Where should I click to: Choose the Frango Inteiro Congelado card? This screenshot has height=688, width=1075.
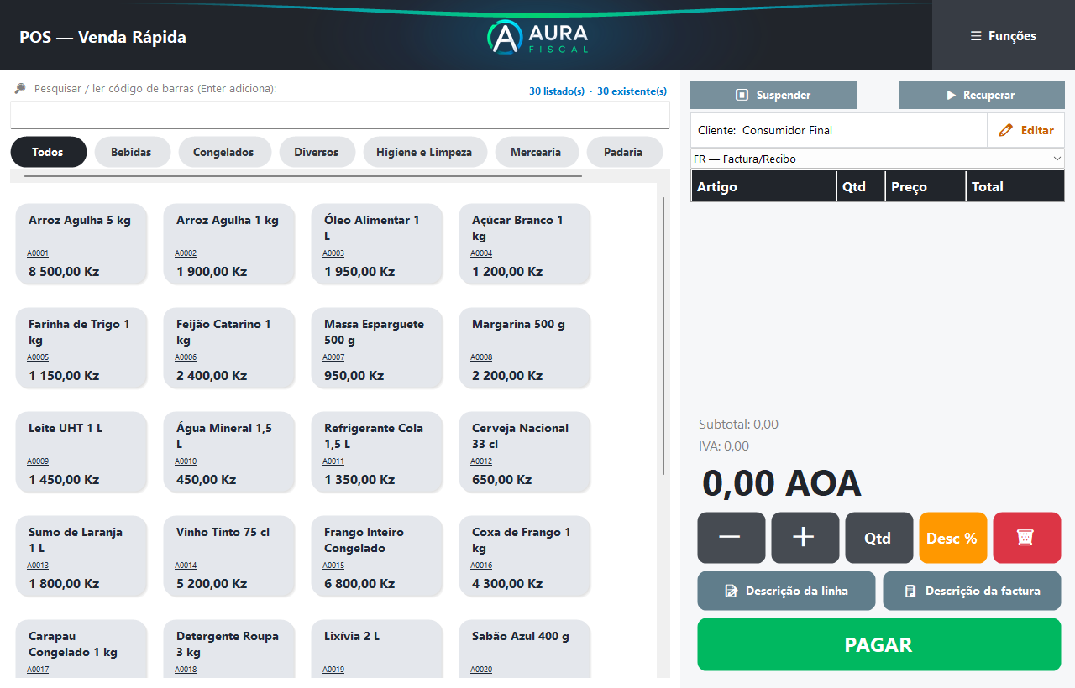377,555
